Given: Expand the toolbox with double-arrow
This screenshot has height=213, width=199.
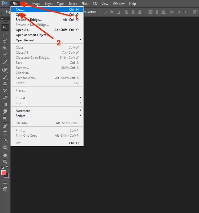Looking at the screenshot, I should (x=2, y=18).
